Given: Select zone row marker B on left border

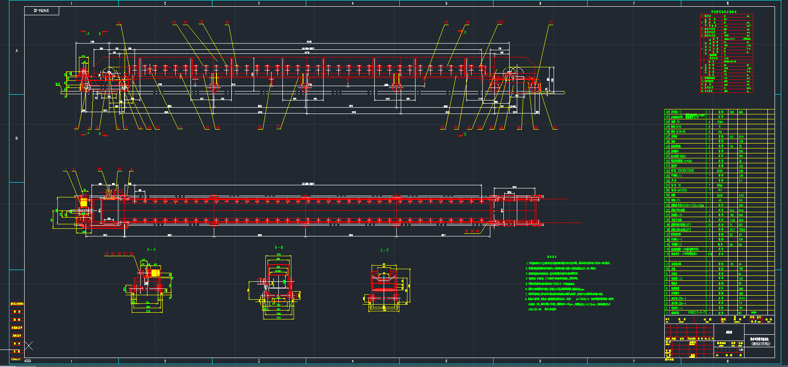Looking at the screenshot, I should [17, 138].
